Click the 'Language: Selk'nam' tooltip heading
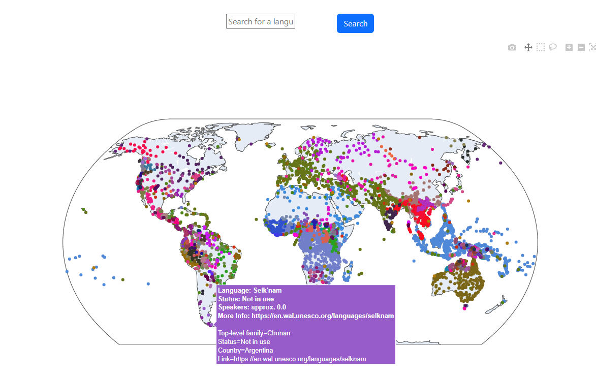Viewport: 596px width, 377px height. tap(249, 291)
